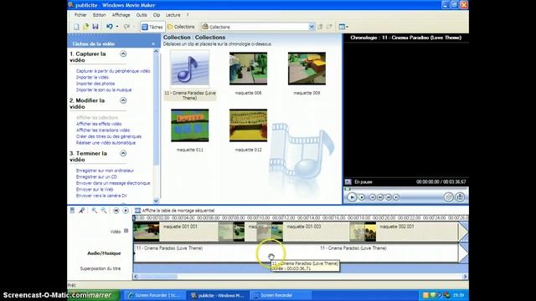Click Afficher les transitions vidéo link
Screen dimensions: 536x301
point(103,130)
